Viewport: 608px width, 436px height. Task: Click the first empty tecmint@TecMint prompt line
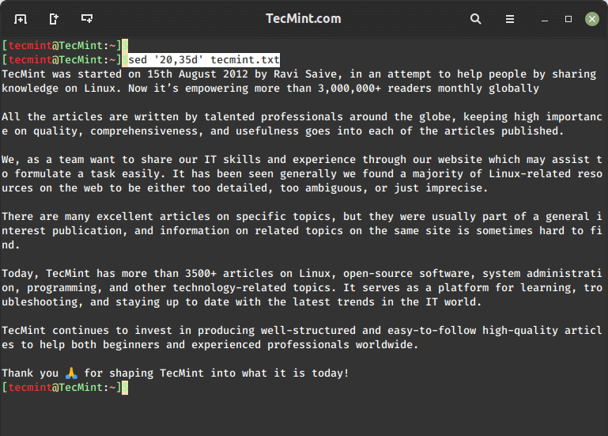tap(65, 45)
